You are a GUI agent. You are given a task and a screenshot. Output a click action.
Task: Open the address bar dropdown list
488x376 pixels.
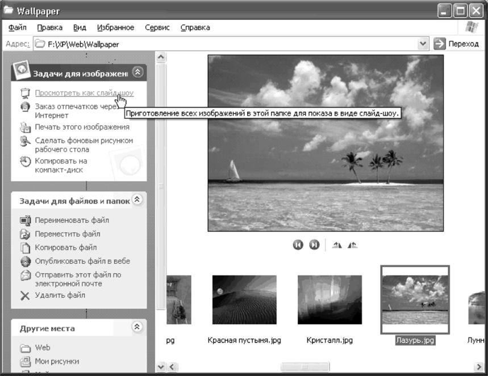[x=423, y=44]
